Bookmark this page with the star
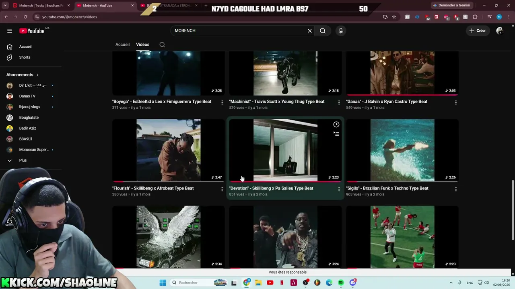This screenshot has width=515, height=289. [394, 17]
